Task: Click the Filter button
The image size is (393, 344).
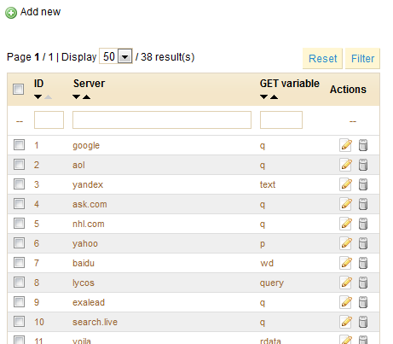Action: pyautogui.click(x=362, y=59)
